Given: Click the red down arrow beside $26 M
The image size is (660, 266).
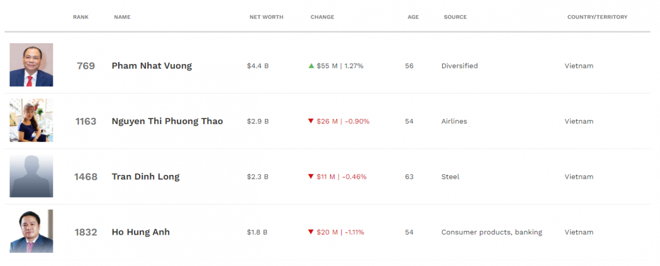Looking at the screenshot, I should coord(311,121).
